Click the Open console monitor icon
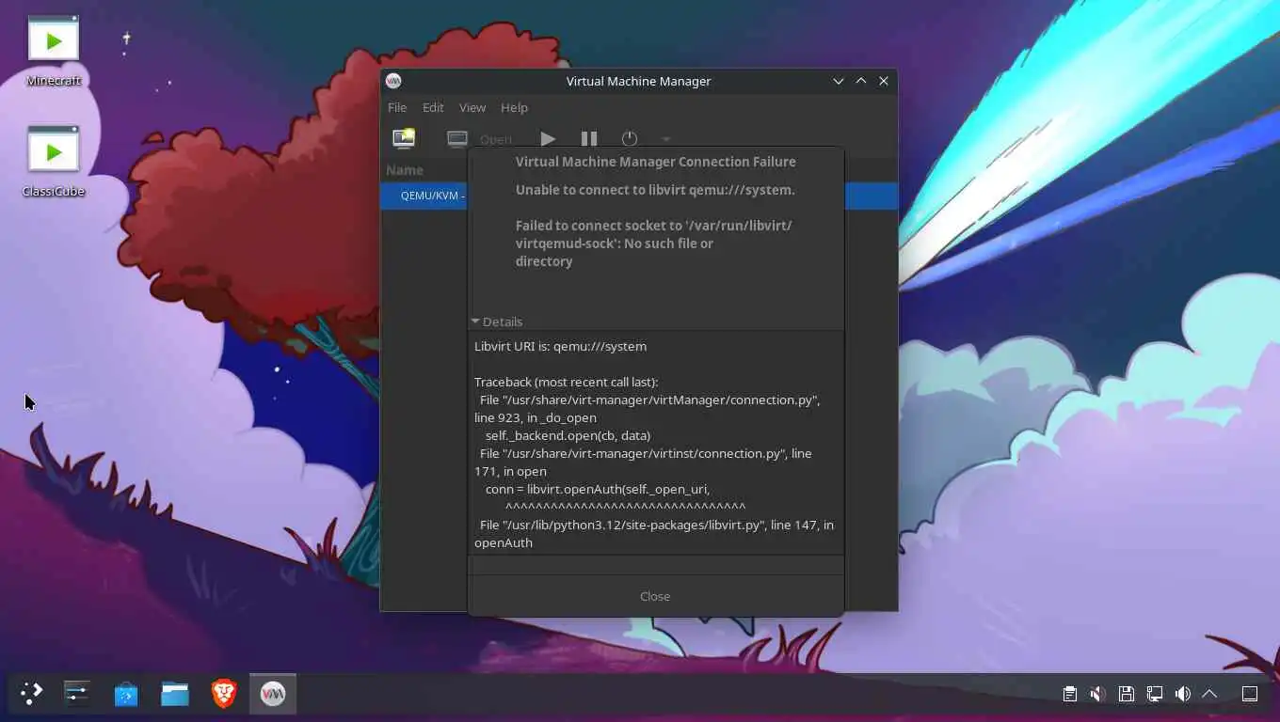The image size is (1280, 722). click(x=457, y=139)
